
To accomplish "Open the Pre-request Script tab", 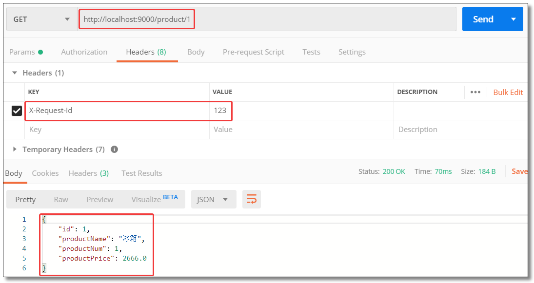I will pos(254,52).
